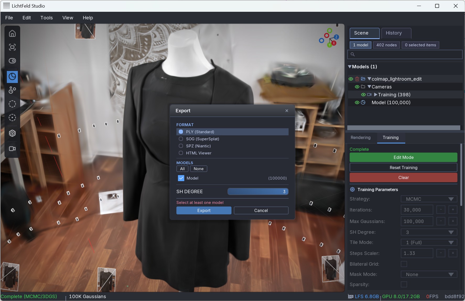The width and height of the screenshot is (465, 301).
Task: Click the blue Export button
Action: [x=204, y=210]
